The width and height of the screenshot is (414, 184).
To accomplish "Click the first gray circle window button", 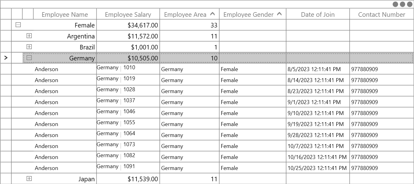I will point(395,4).
